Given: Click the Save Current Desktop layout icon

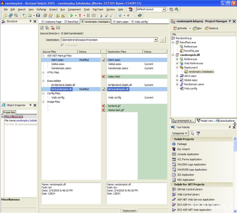Looking at the screenshot, I should [171, 9].
